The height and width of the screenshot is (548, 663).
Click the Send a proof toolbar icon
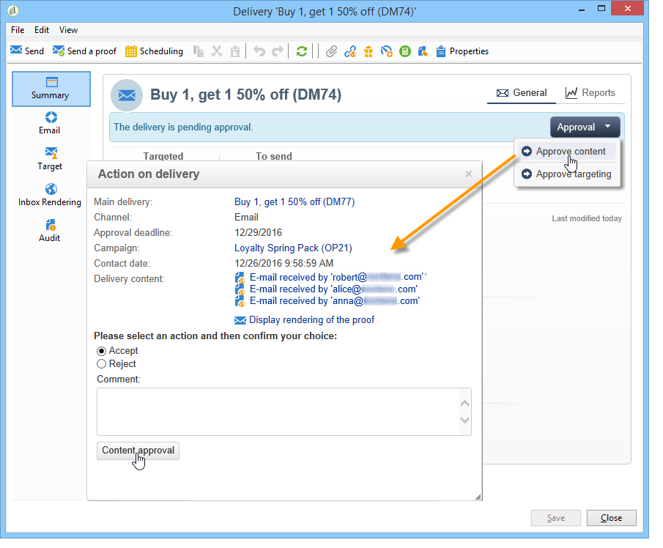tap(59, 51)
